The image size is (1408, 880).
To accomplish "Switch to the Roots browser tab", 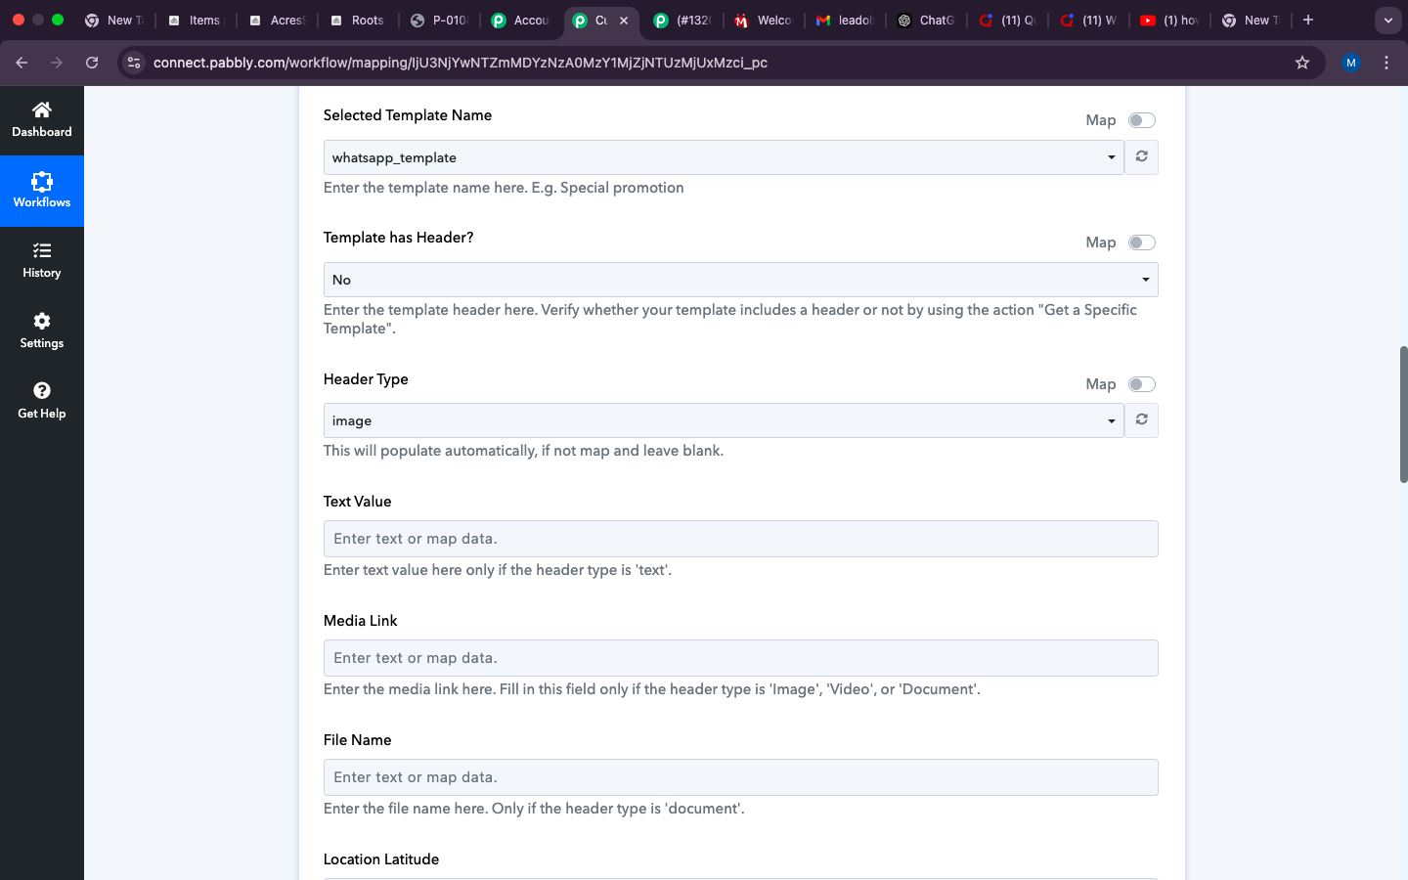I will click(358, 20).
